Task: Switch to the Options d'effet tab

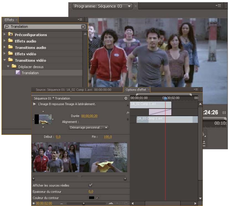Action: pyautogui.click(x=136, y=90)
